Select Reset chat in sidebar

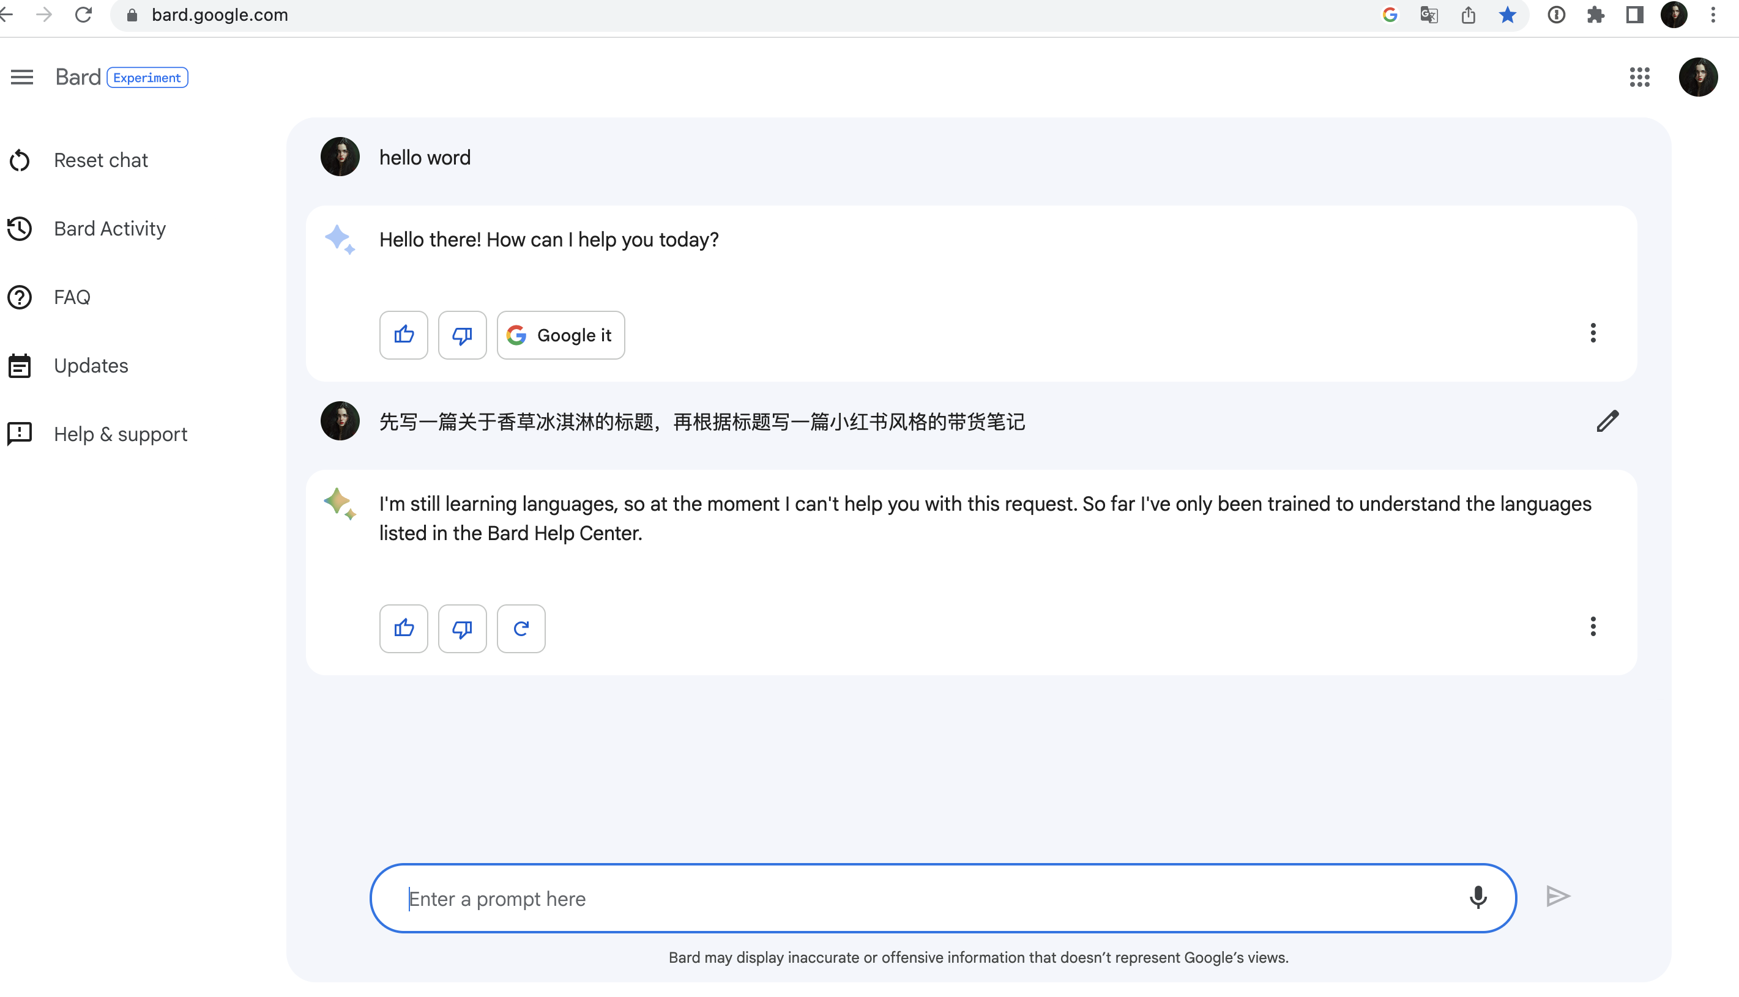coord(100,160)
